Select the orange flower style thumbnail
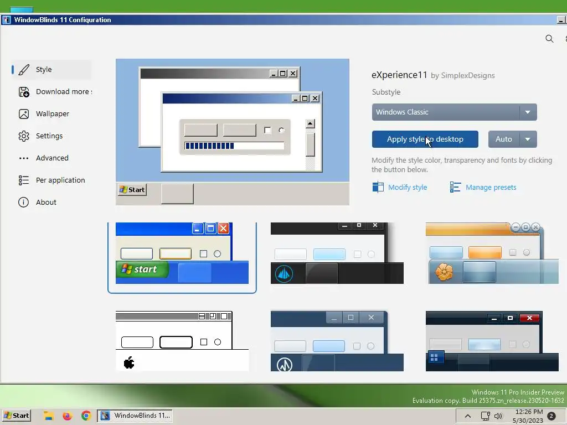 click(492, 253)
